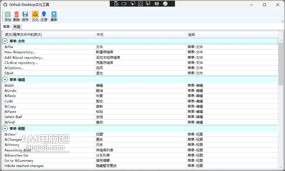Viewport: 285px width, 171px height.
Task: Click the 选项 translation cell
Action: tap(141, 68)
